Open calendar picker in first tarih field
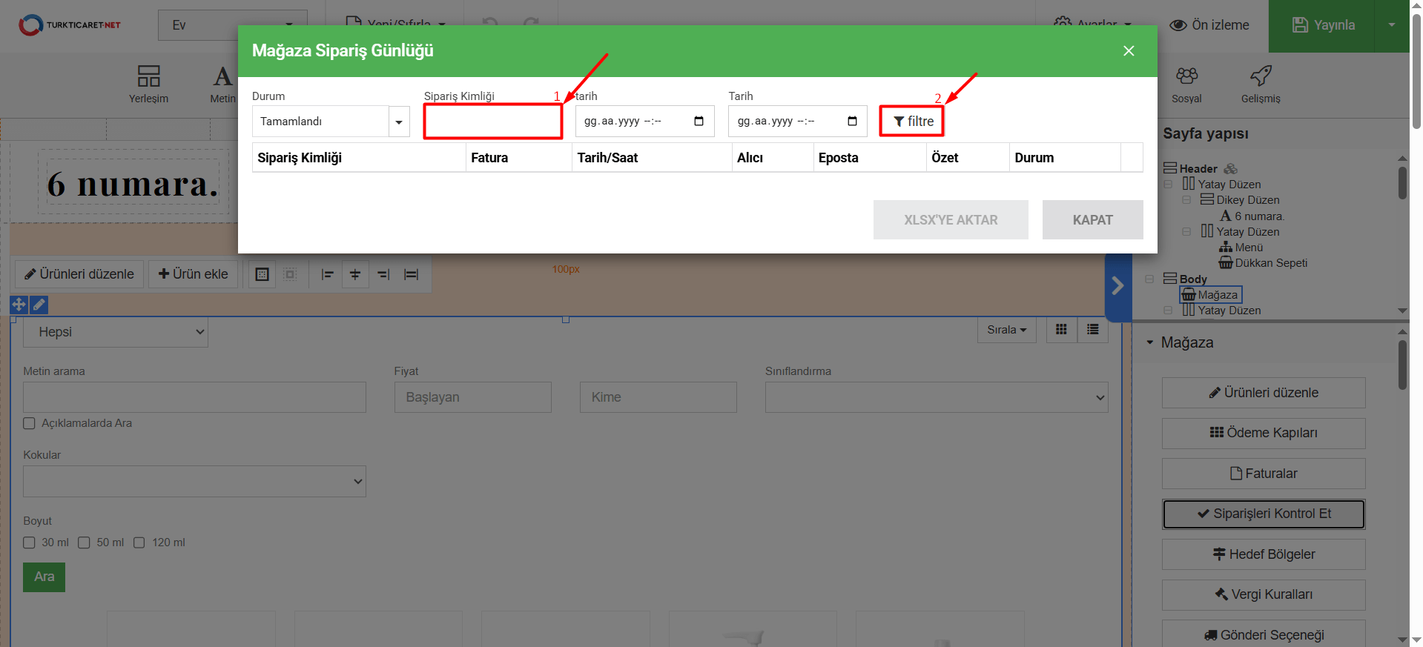Screen dimensions: 1423x647 coord(699,121)
